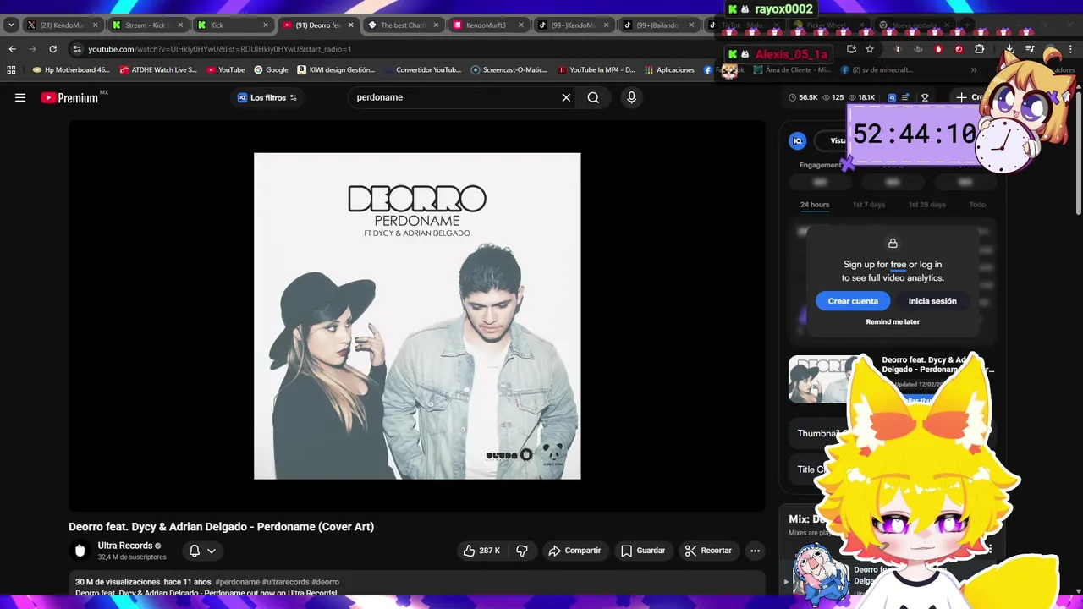Click the '#ultrarecords' hashtag link

pos(285,582)
